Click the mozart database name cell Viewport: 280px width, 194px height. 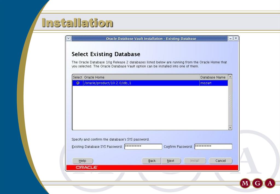click(214, 83)
